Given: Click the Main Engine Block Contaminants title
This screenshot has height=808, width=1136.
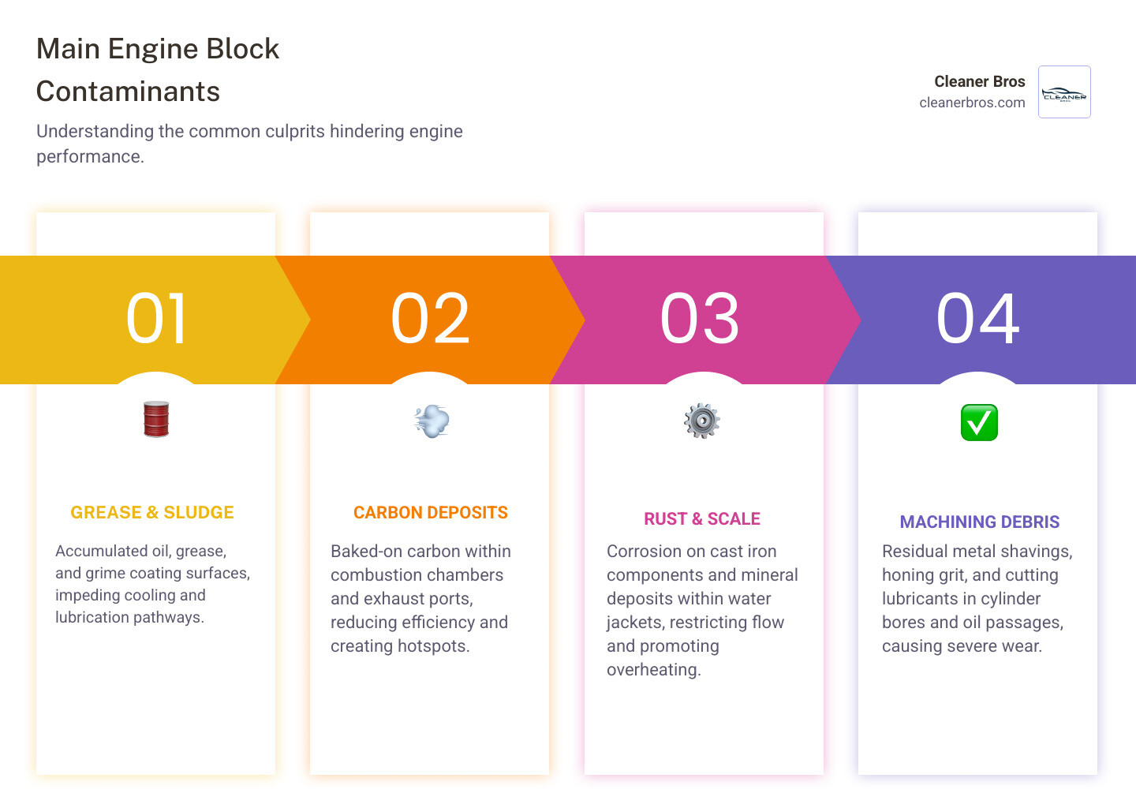Looking at the screenshot, I should 158,70.
